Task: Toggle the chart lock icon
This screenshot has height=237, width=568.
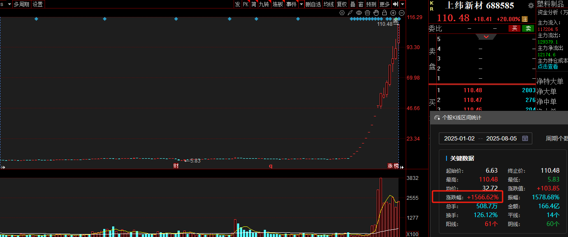Action: point(384,13)
